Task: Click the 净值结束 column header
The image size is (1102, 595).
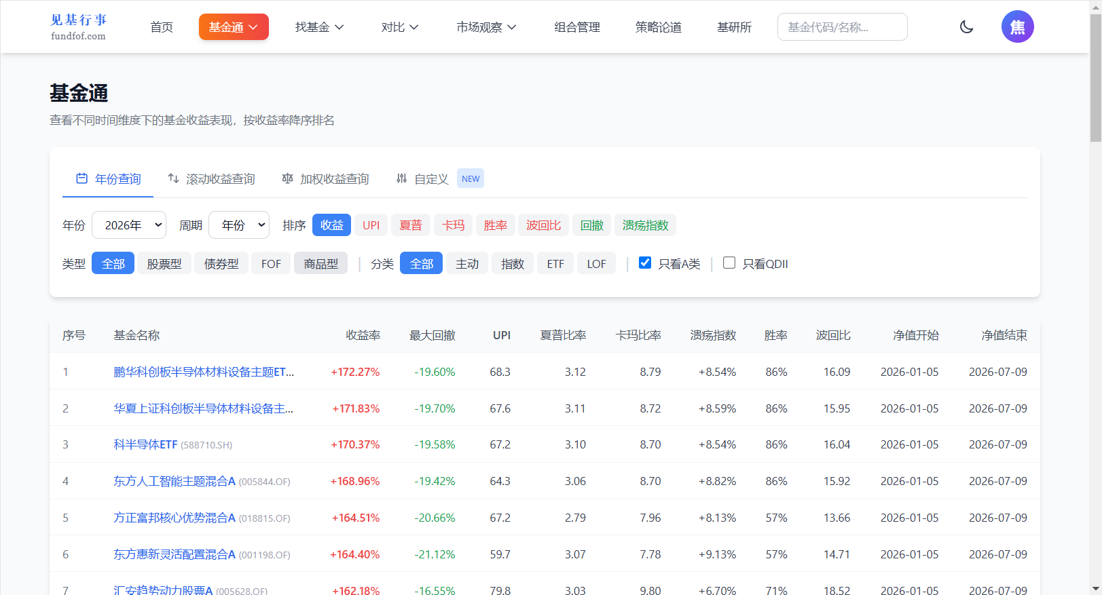Action: (1004, 335)
